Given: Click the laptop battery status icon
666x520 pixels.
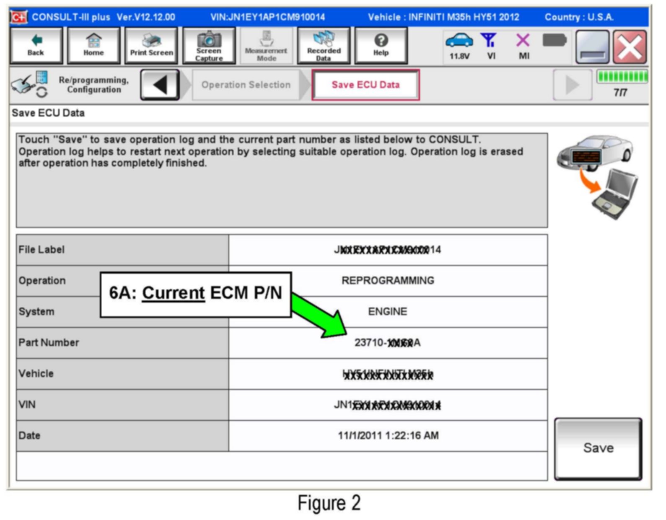Looking at the screenshot, I should (x=554, y=41).
